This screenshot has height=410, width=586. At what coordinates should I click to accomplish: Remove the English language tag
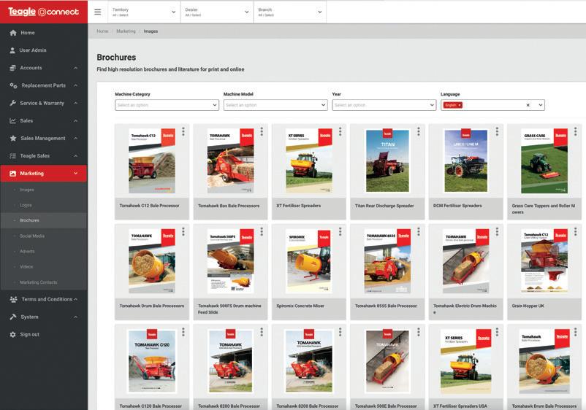460,105
